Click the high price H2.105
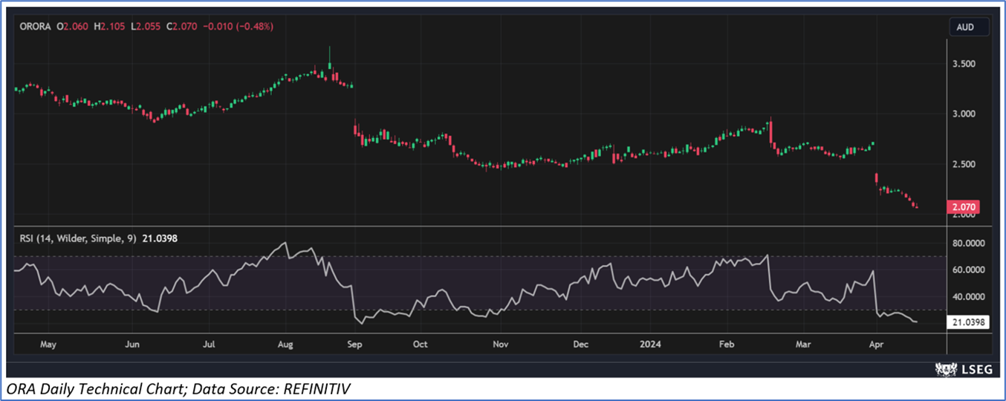The height and width of the screenshot is (401, 1006). click(x=108, y=27)
